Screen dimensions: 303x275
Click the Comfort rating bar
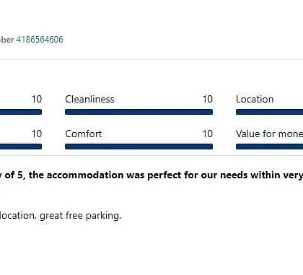click(x=139, y=147)
